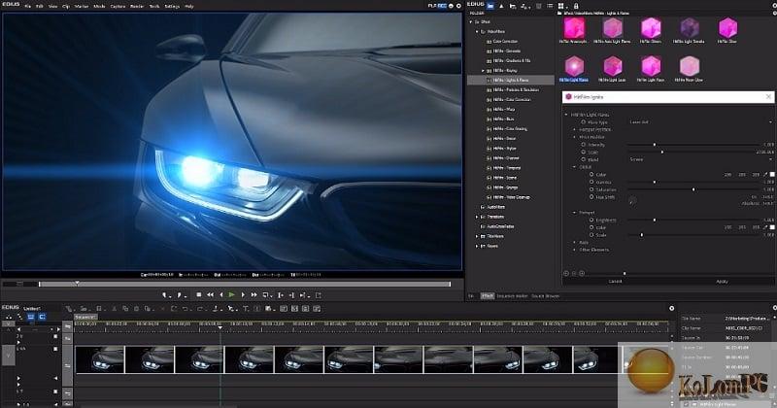Click the Saturation slider handle
Viewport: 777px width, 408px height.
click(x=693, y=189)
